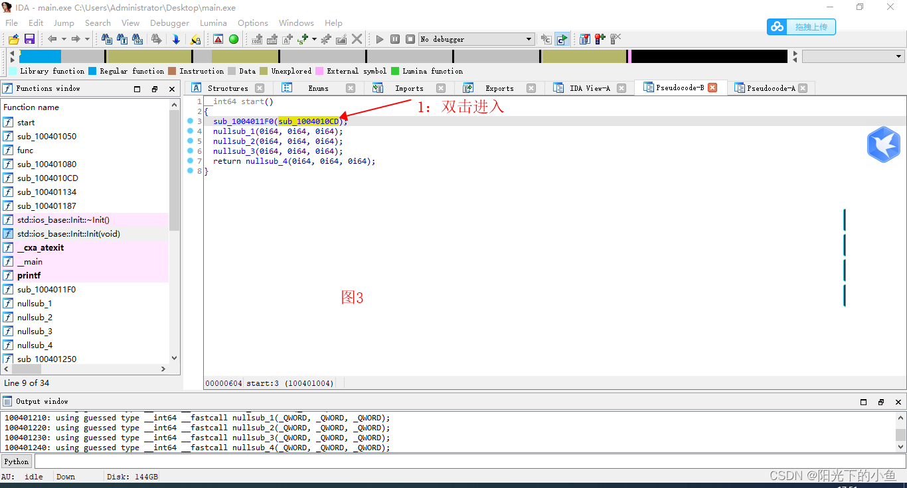907x488 pixels.
Task: Toggle the Lumina lock icon
Action: point(197,39)
